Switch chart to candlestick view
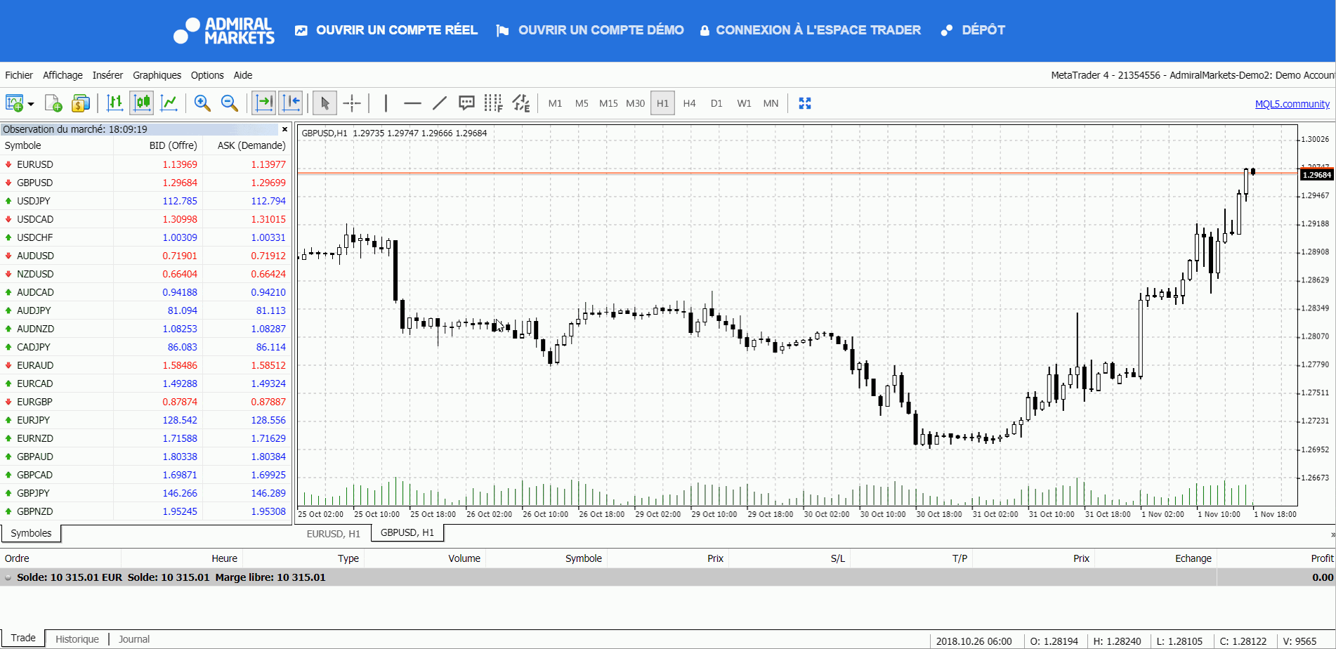This screenshot has width=1336, height=649. (x=141, y=103)
